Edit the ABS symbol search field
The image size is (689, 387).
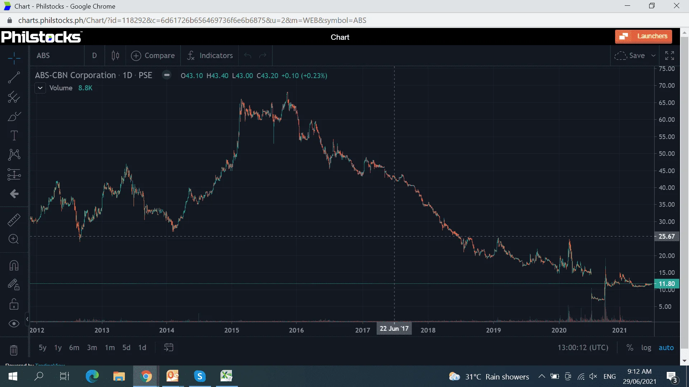coord(57,56)
